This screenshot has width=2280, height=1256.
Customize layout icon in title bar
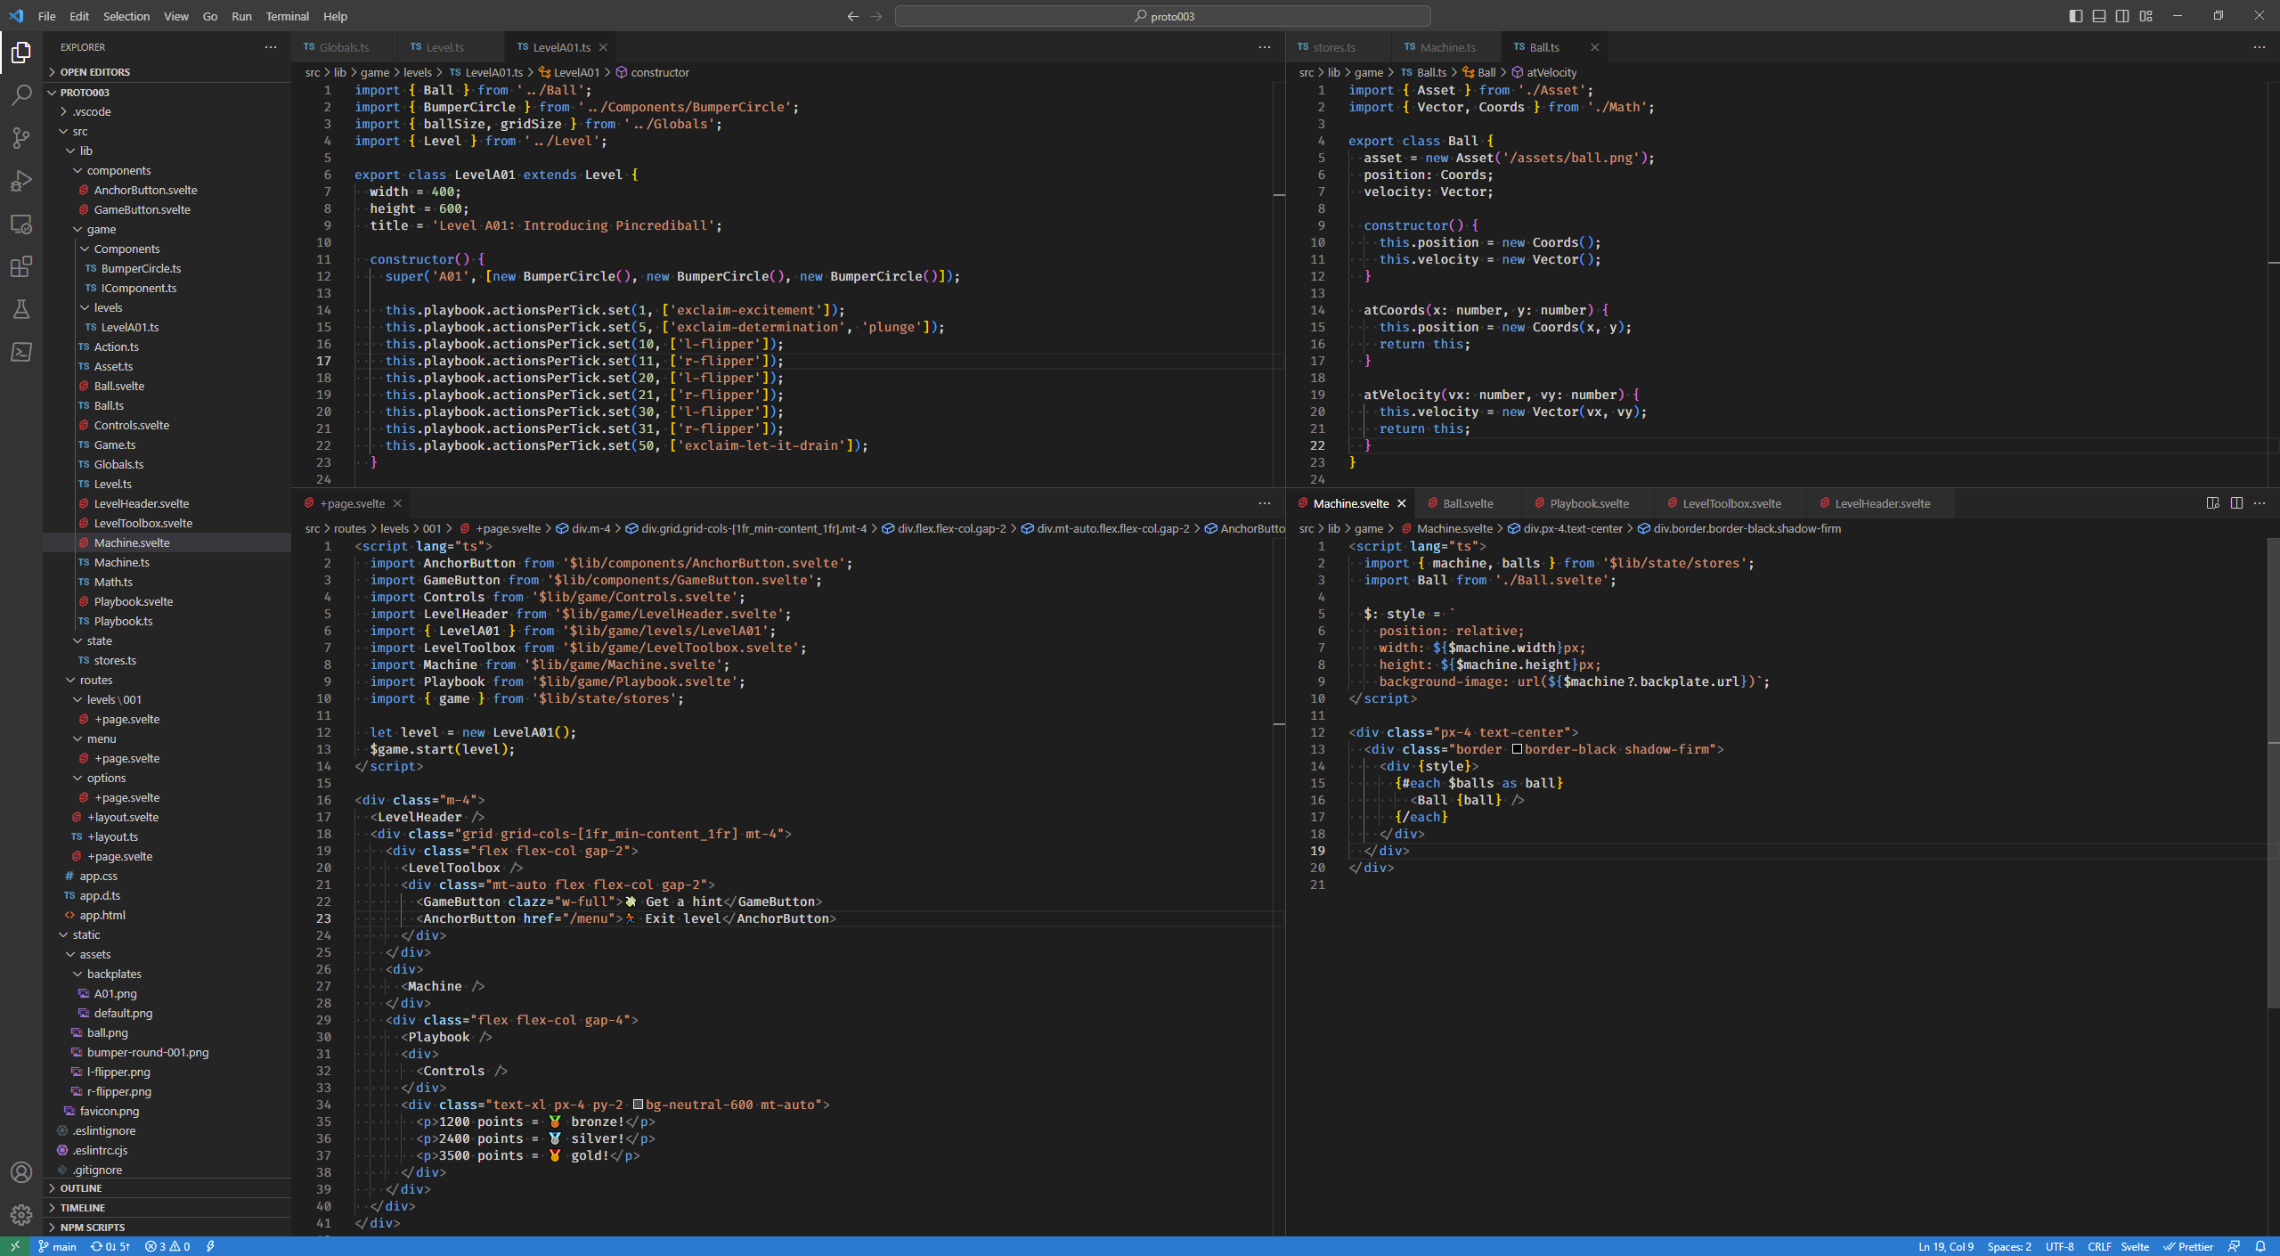pos(2146,16)
